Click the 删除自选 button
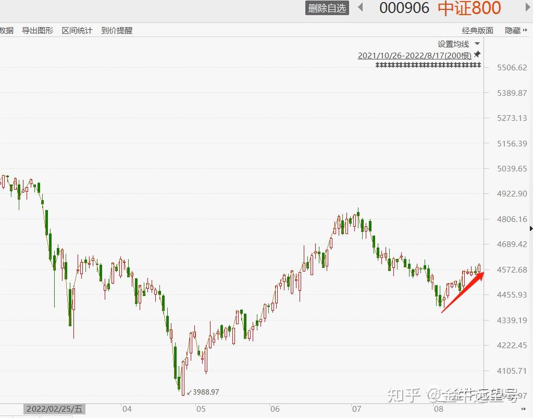Viewport: 533px width, 418px height. tap(327, 8)
